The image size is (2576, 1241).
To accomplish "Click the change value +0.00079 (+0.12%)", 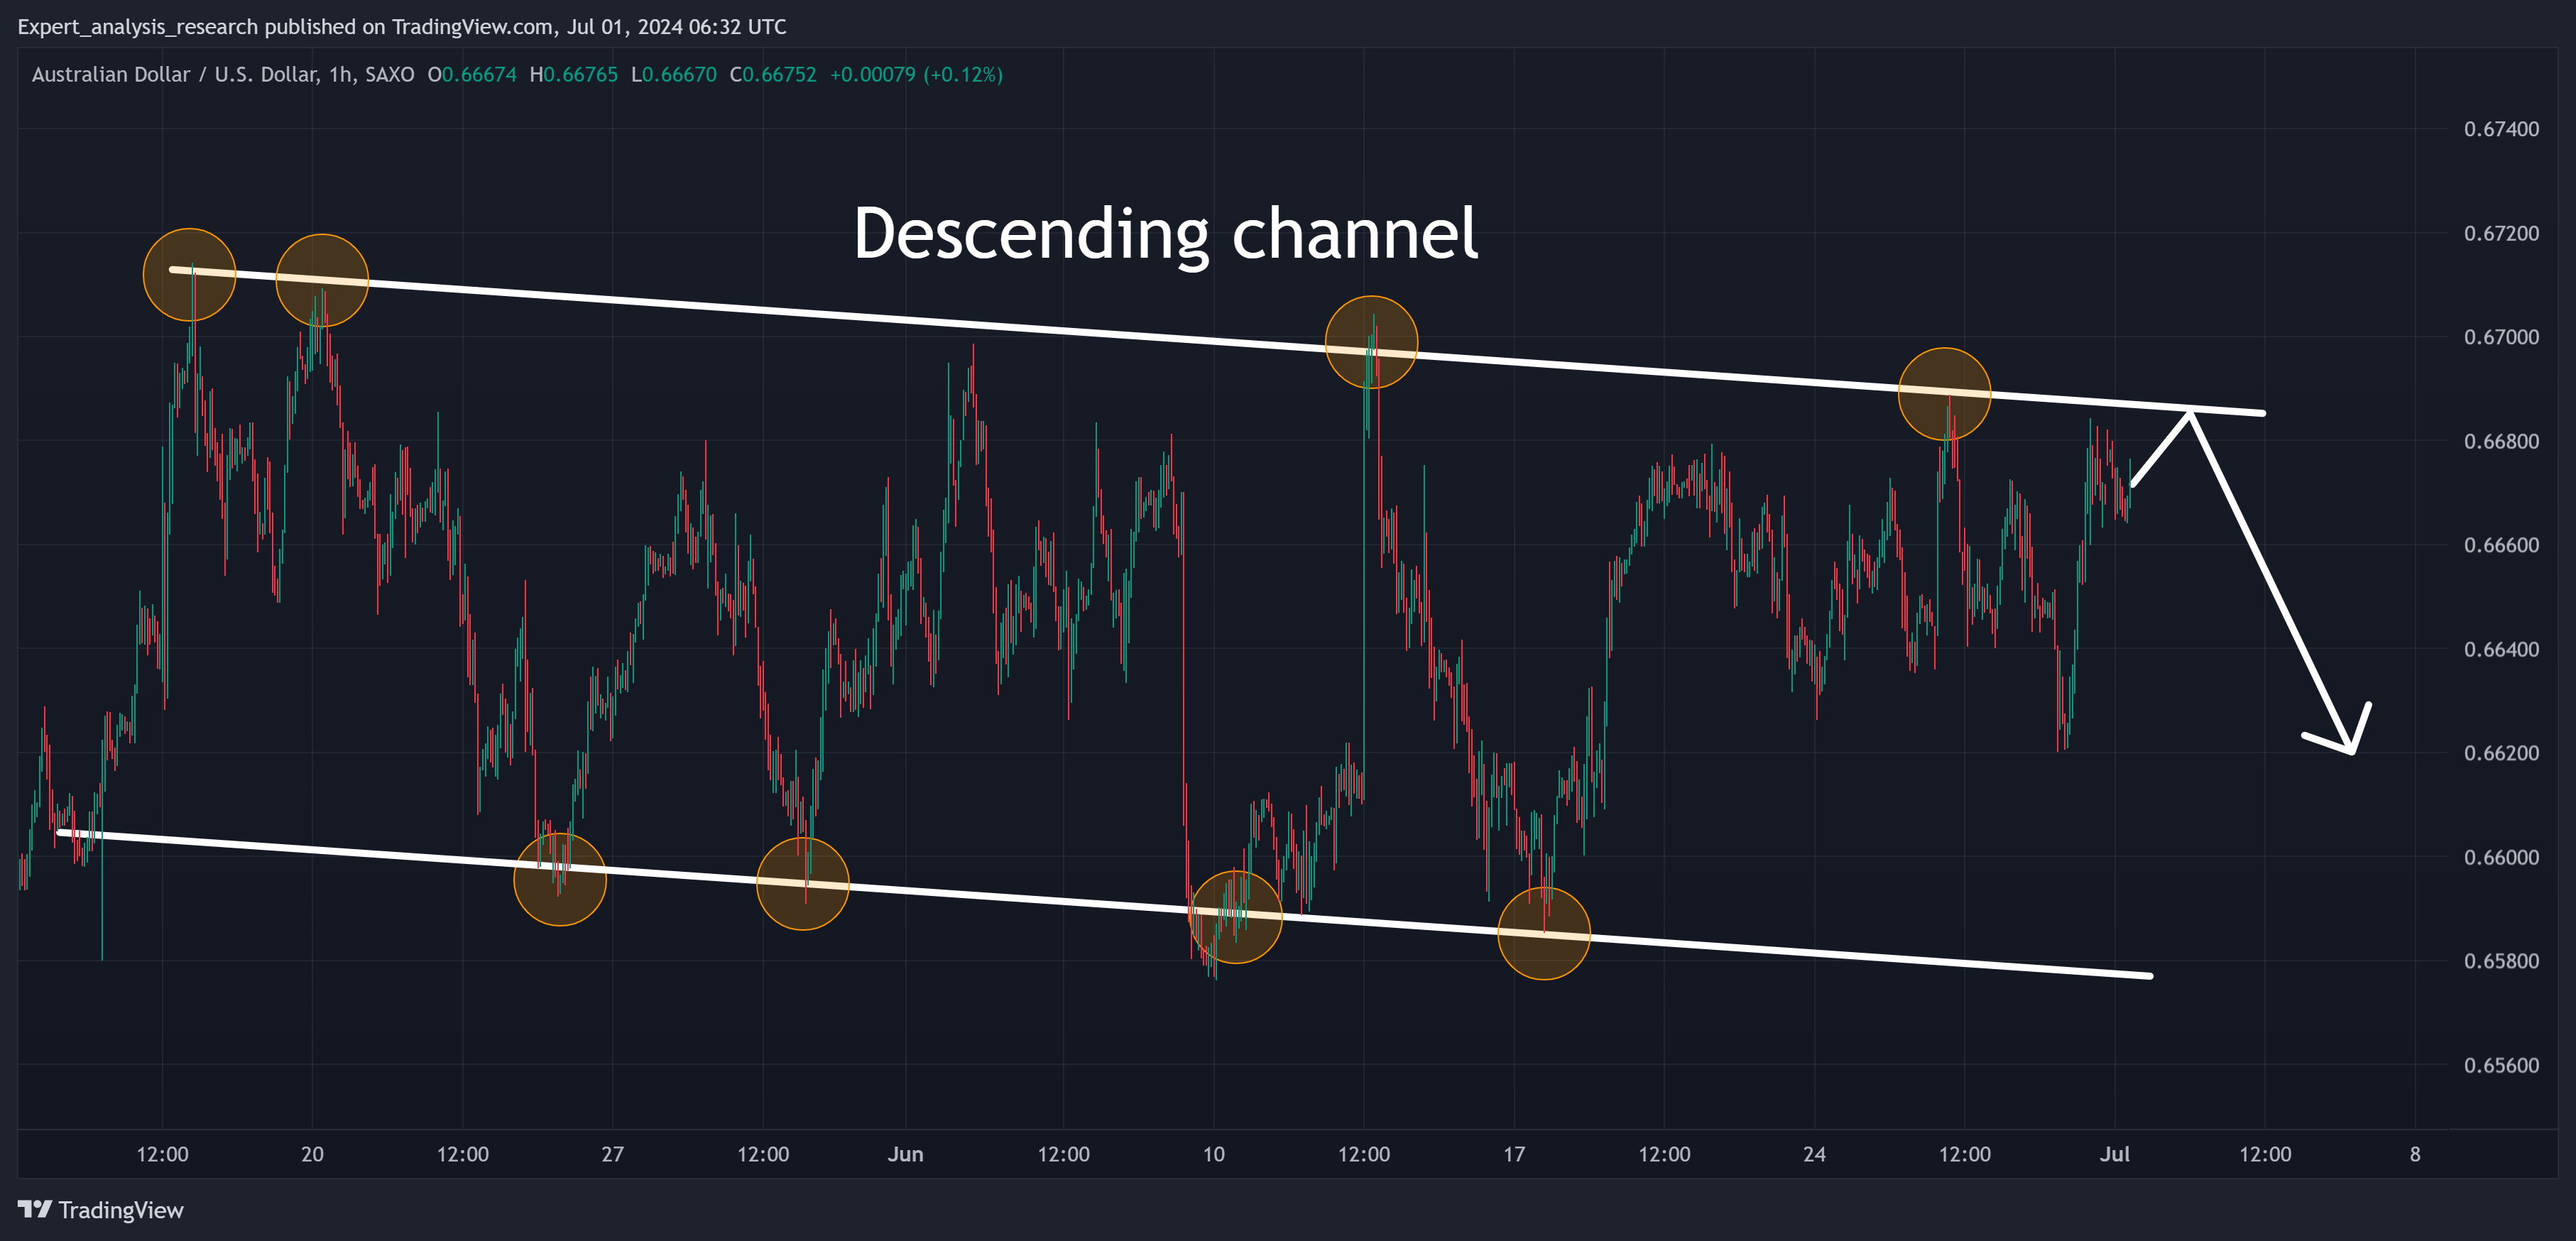I will (916, 75).
